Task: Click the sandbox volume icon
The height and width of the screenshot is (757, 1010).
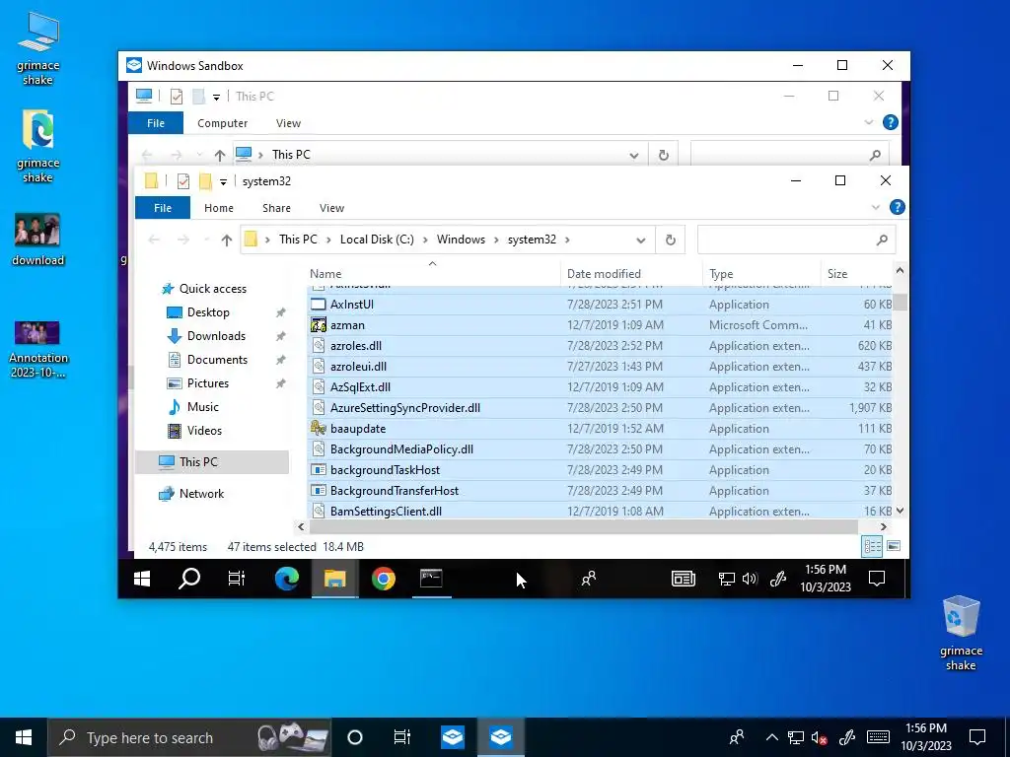Action: click(750, 579)
